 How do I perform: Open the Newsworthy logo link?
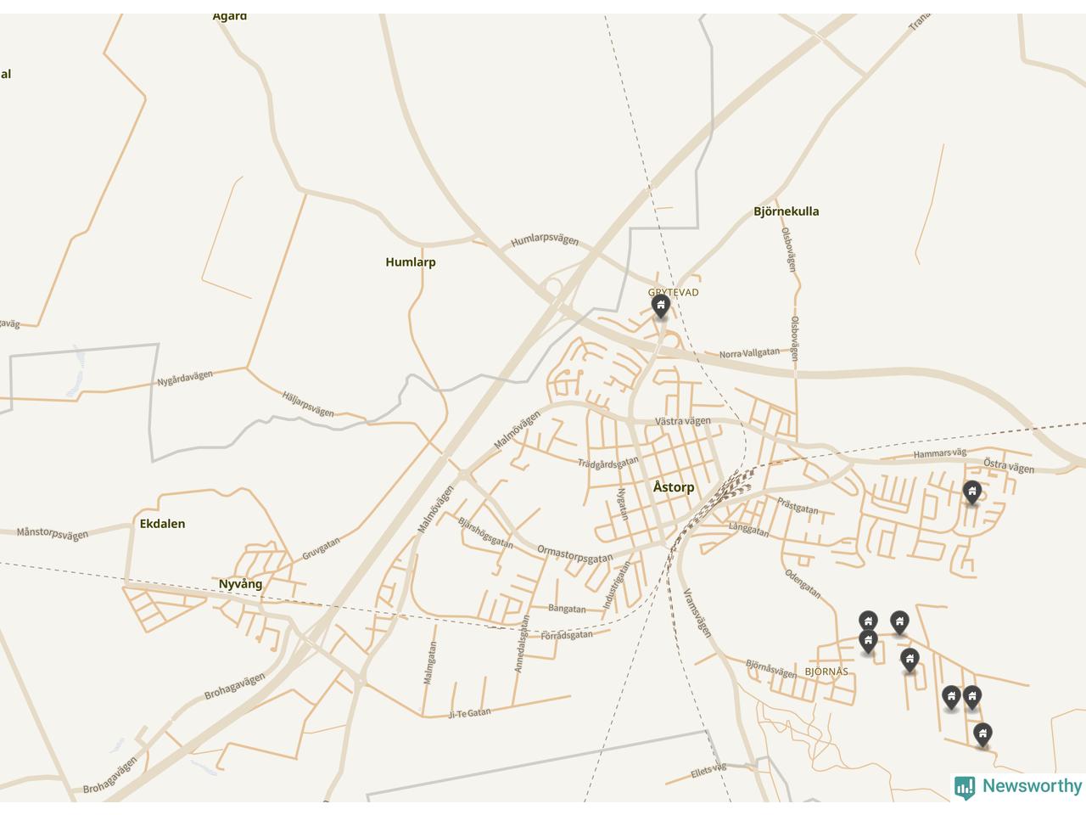(x=1018, y=787)
